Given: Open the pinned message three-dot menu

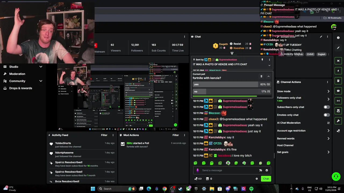Looking at the screenshot, I should (269, 60).
